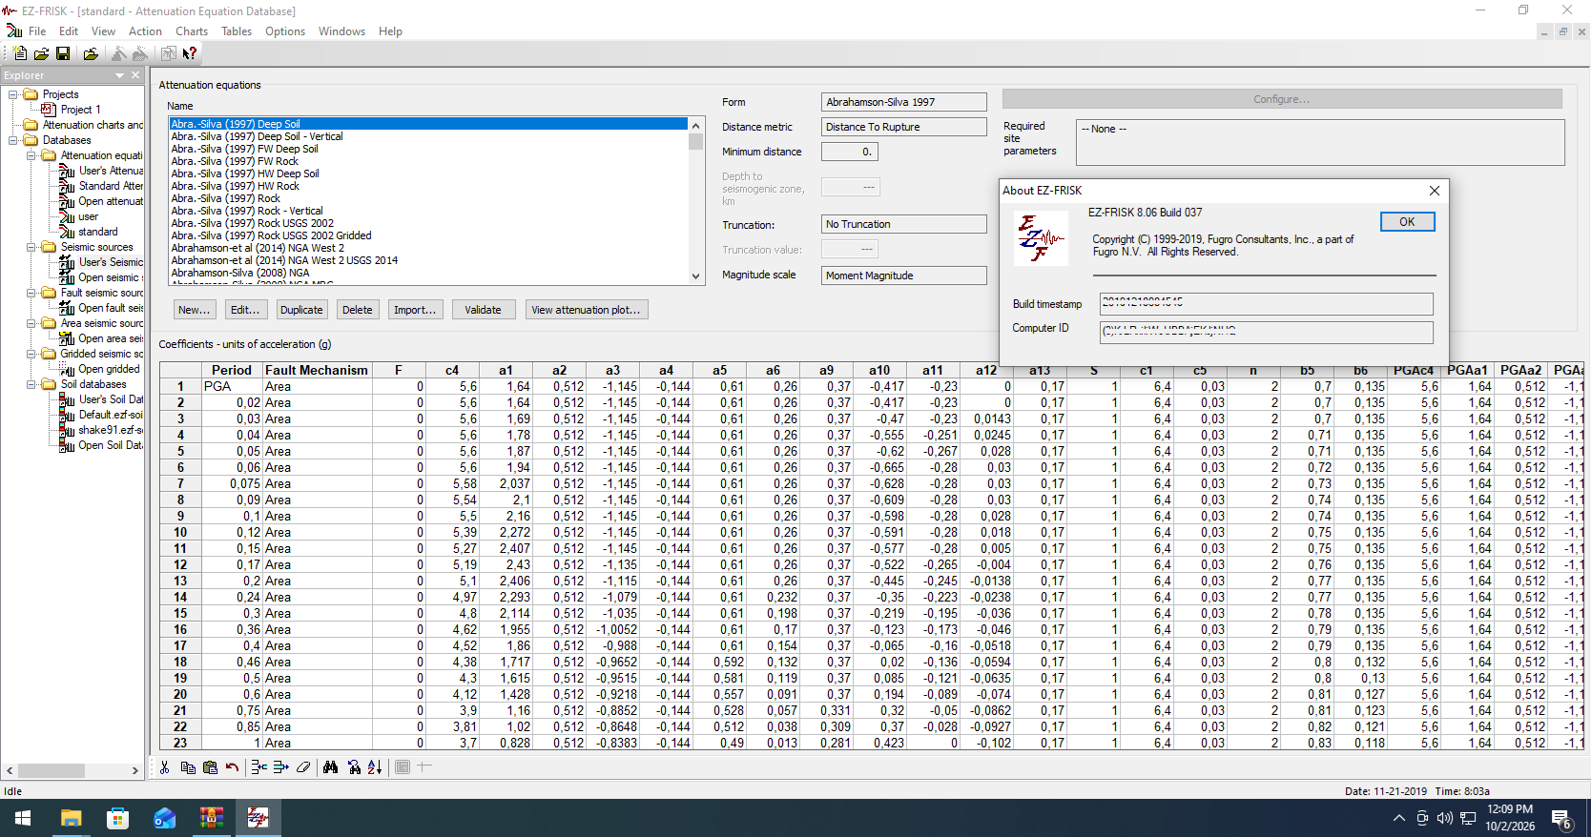The width and height of the screenshot is (1591, 837).
Task: Close the Explorer panel
Action: click(x=135, y=75)
